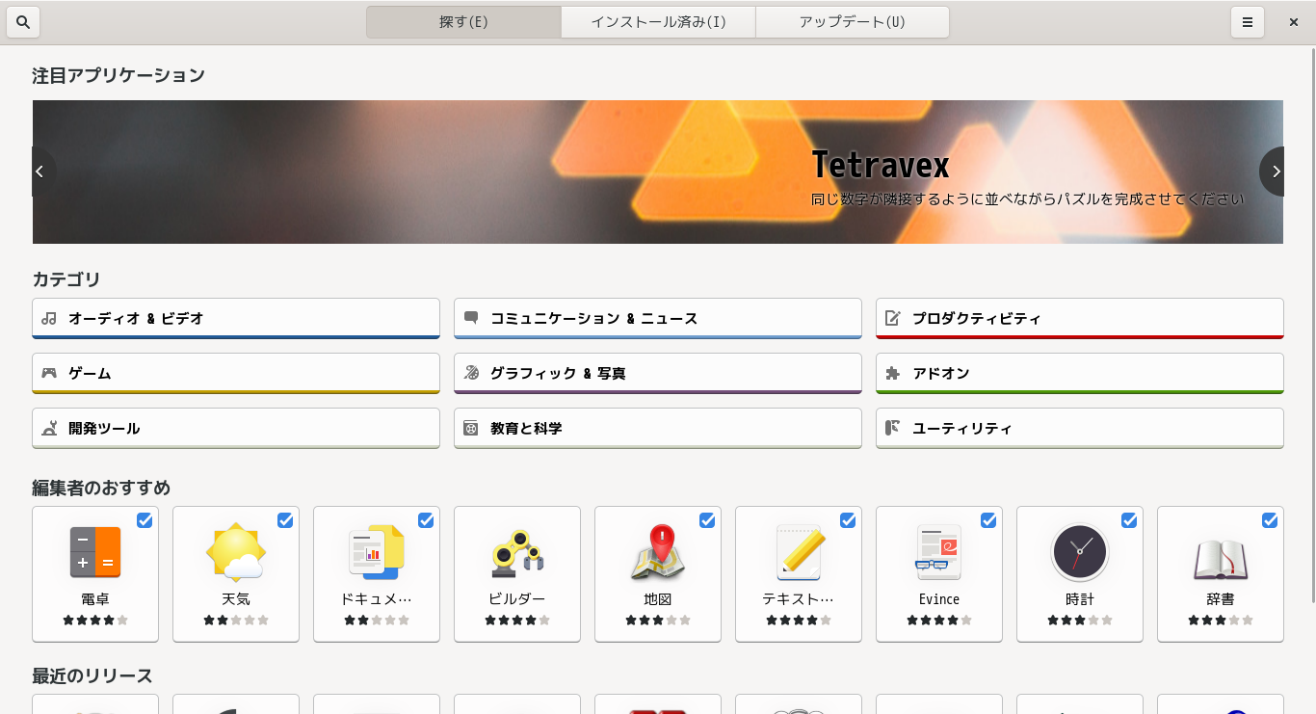Click the Tetravex title text in banner
Screen dimensions: 1316x714
point(881,165)
